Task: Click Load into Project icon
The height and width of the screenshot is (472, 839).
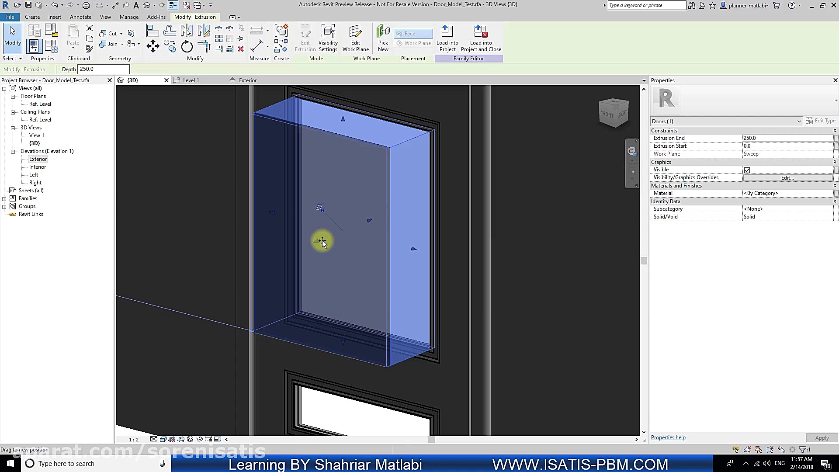Action: point(447,38)
